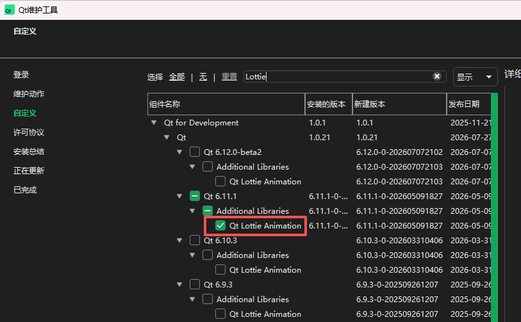521x322 pixels.
Task: Click the date 2026-07-27 cell
Action: 471,138
